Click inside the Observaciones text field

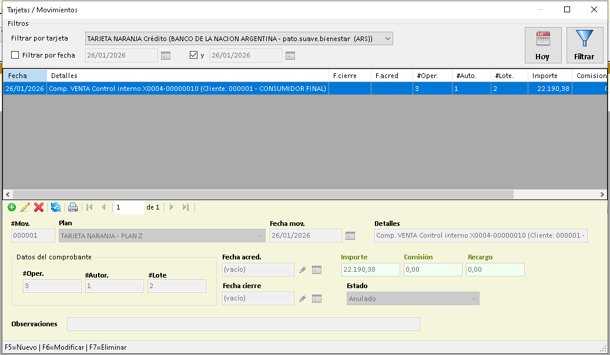[243, 324]
